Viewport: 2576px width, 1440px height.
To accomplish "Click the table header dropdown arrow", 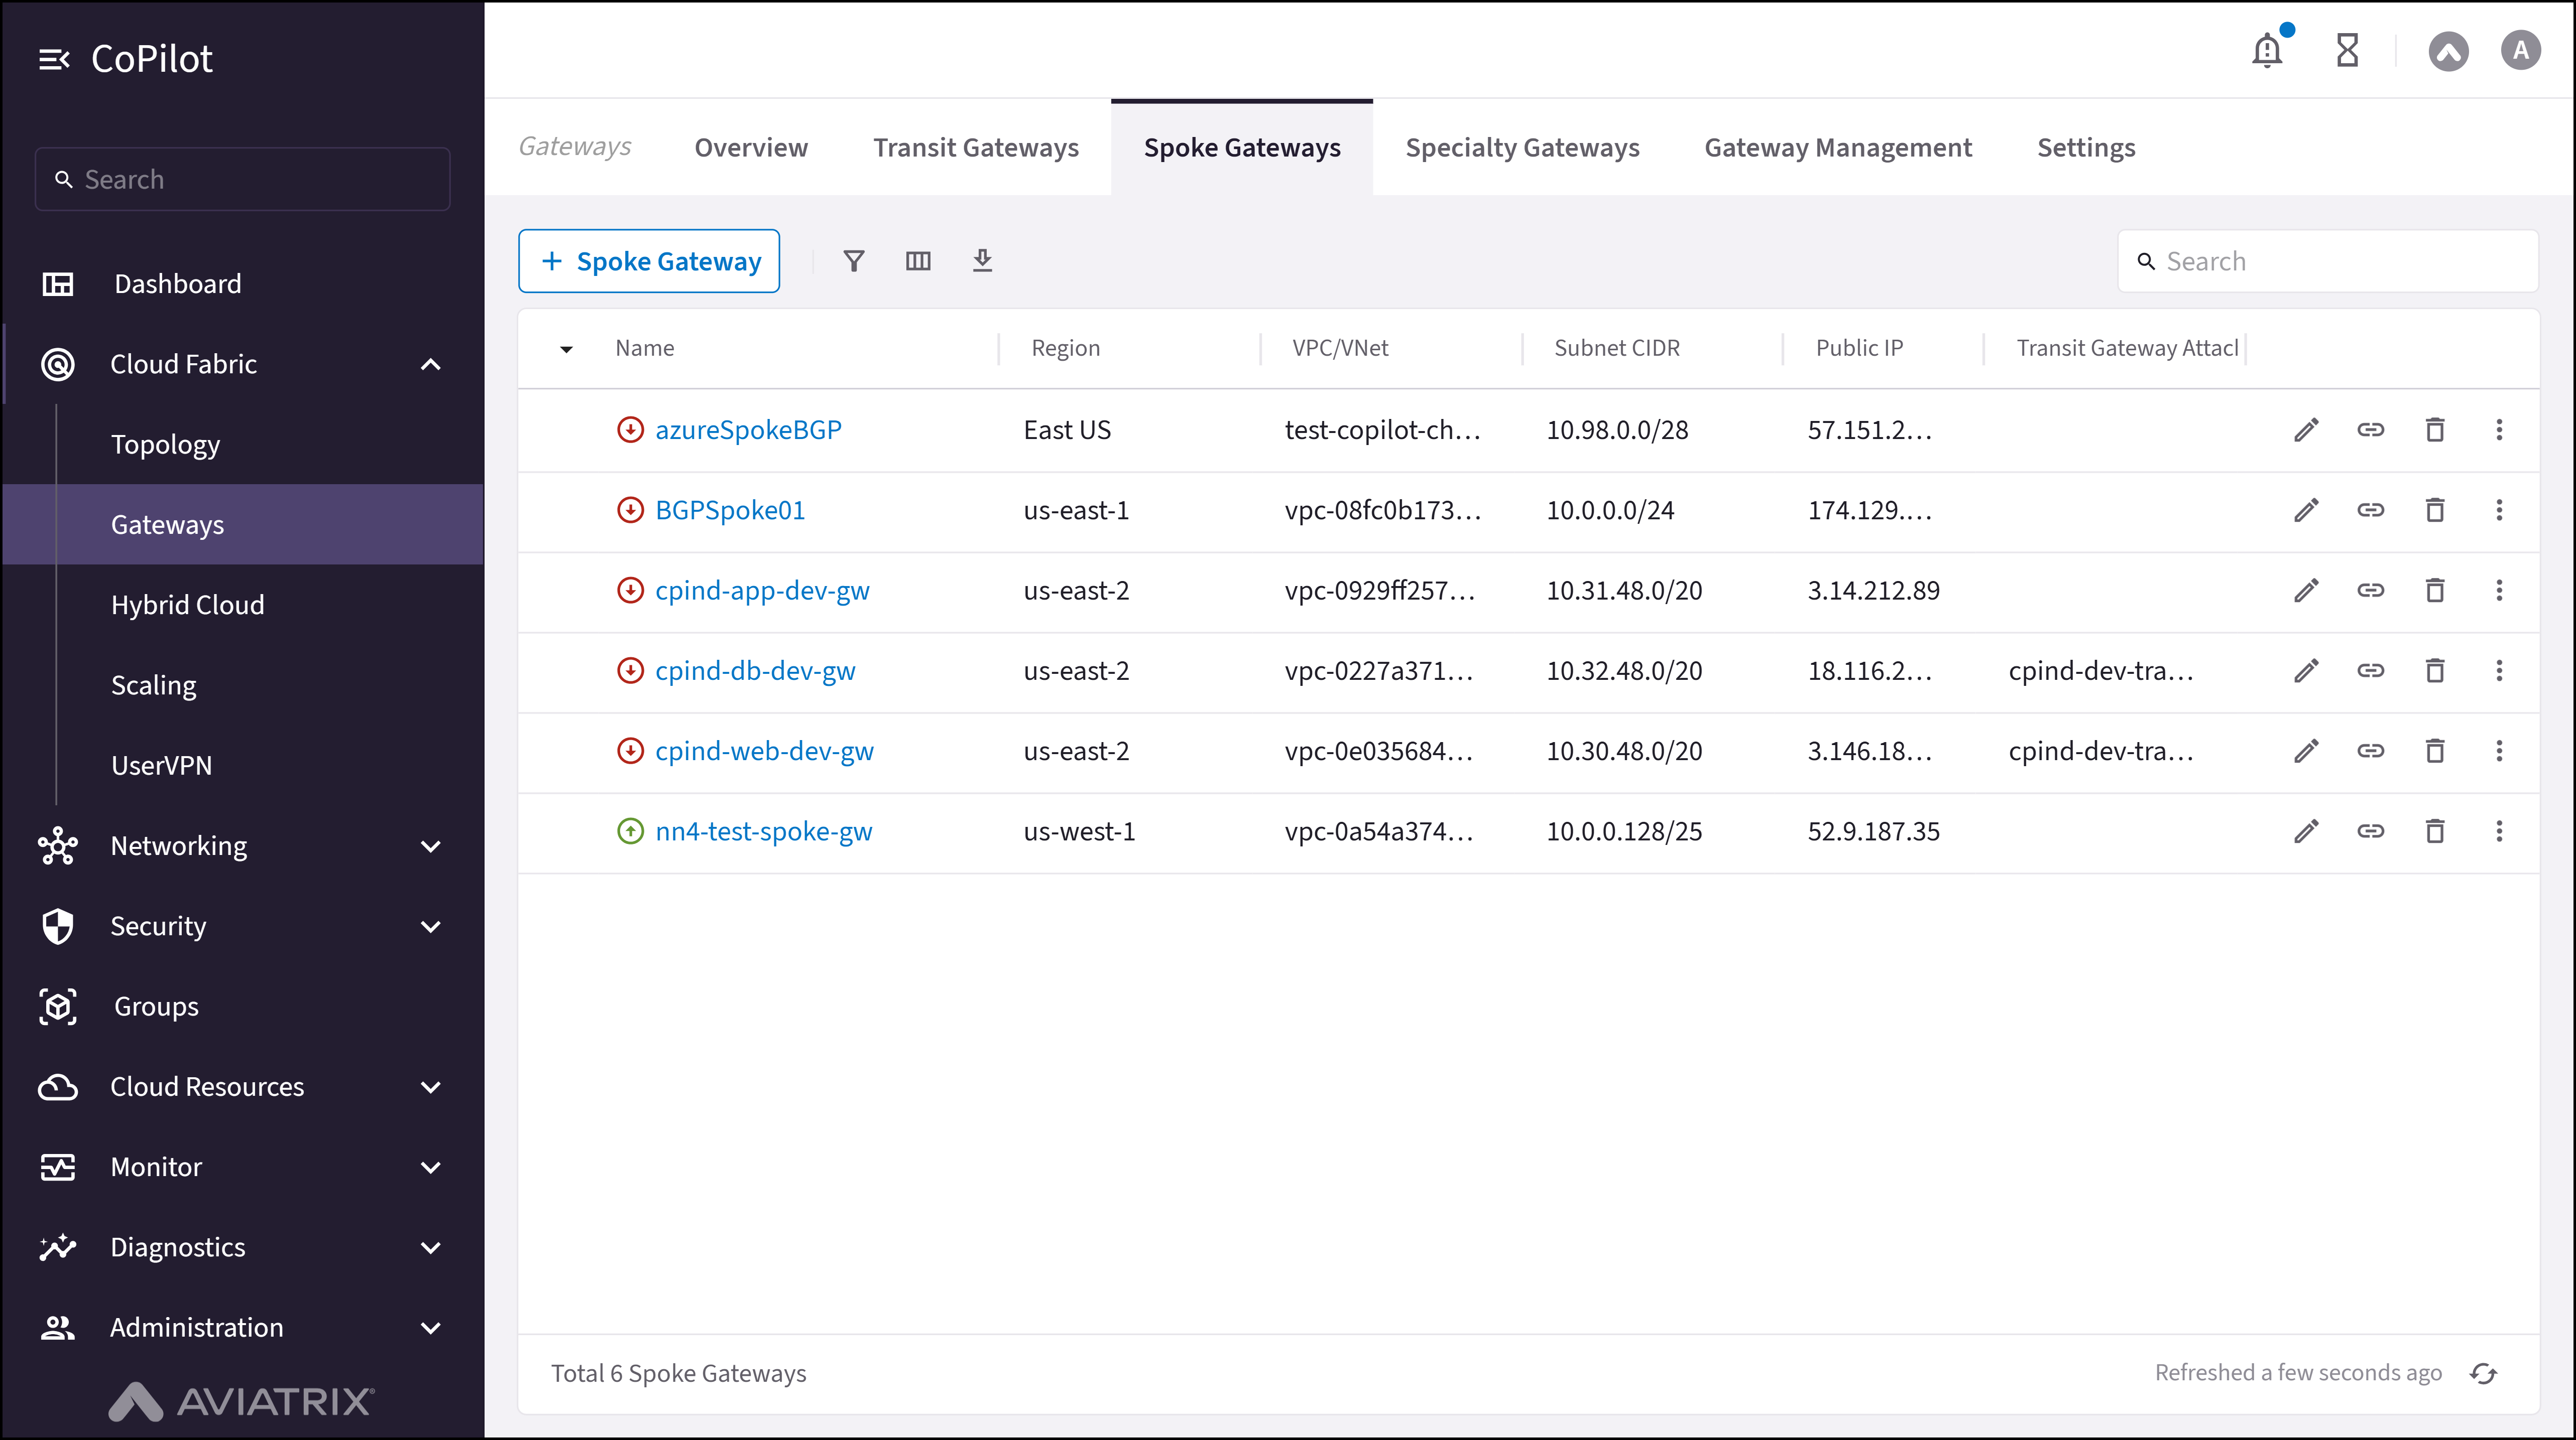I will pyautogui.click(x=566, y=349).
